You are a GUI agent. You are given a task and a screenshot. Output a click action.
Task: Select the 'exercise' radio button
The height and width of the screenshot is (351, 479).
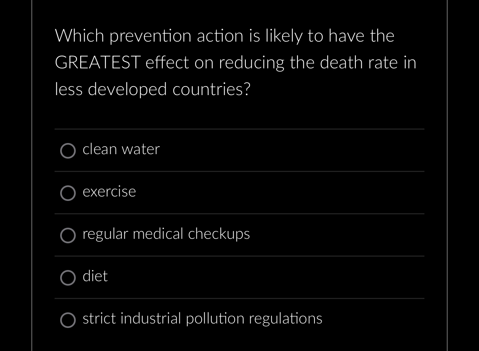pyautogui.click(x=68, y=193)
